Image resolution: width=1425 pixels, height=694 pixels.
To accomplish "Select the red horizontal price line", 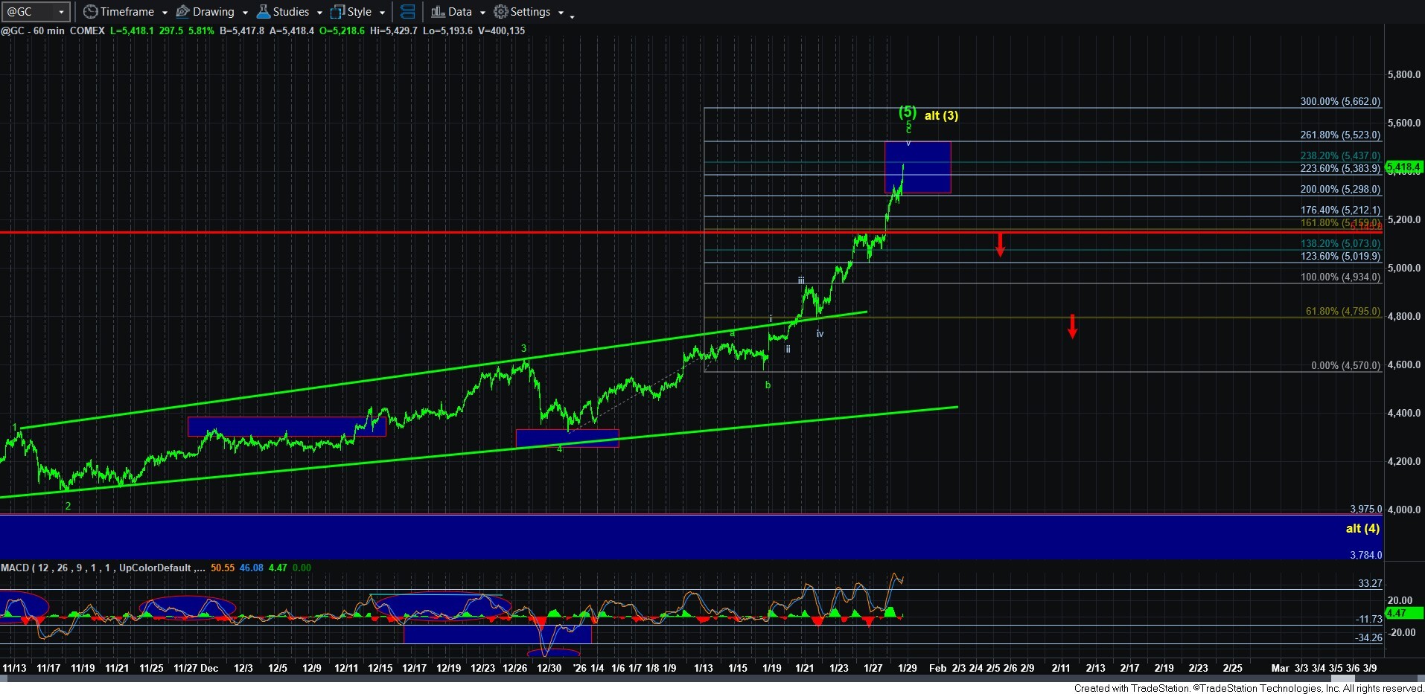I will (x=447, y=233).
